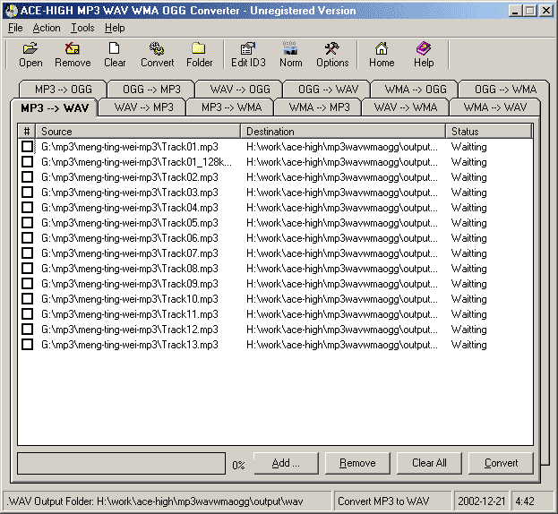The height and width of the screenshot is (514, 558).
Task: Start conversion using Convert toolbar icon
Action: point(157,55)
